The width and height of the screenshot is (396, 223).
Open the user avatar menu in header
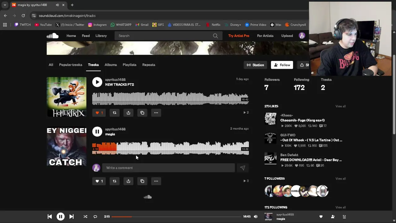[x=302, y=36]
